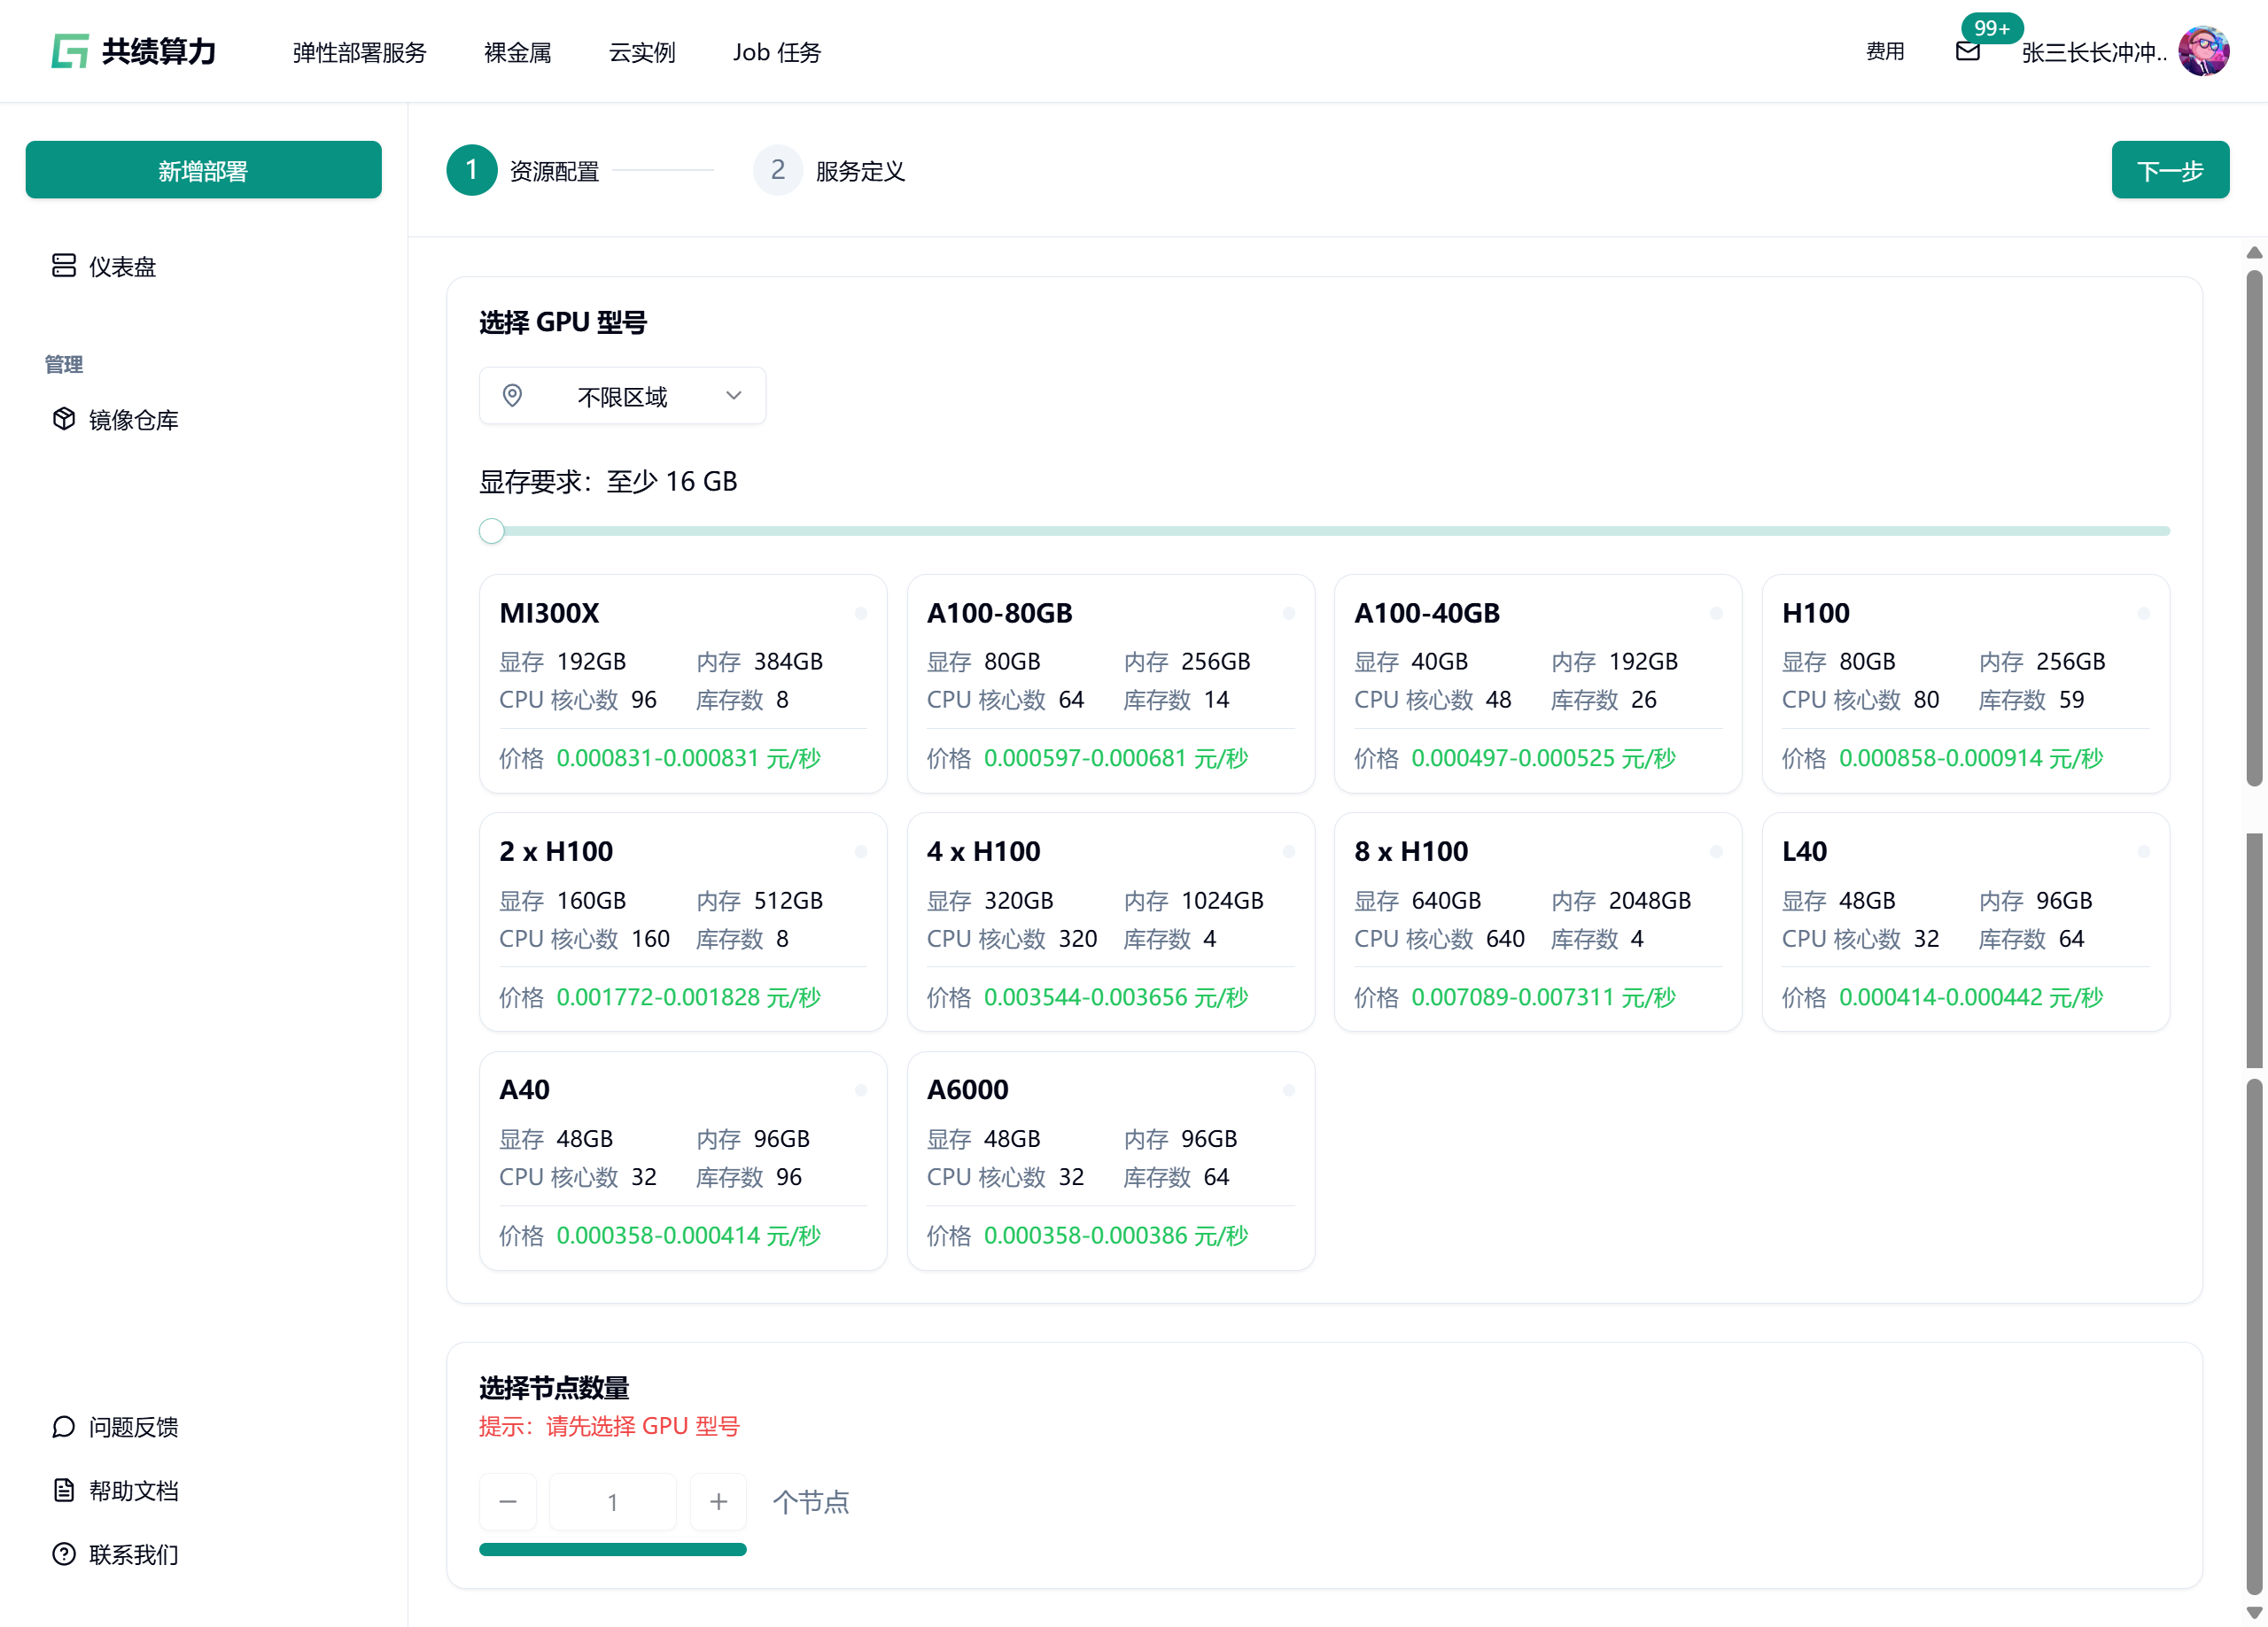Open the 费用 link
This screenshot has width=2268, height=1627.
coord(1884,51)
